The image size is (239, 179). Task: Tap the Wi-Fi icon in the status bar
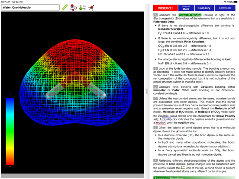point(225,2)
